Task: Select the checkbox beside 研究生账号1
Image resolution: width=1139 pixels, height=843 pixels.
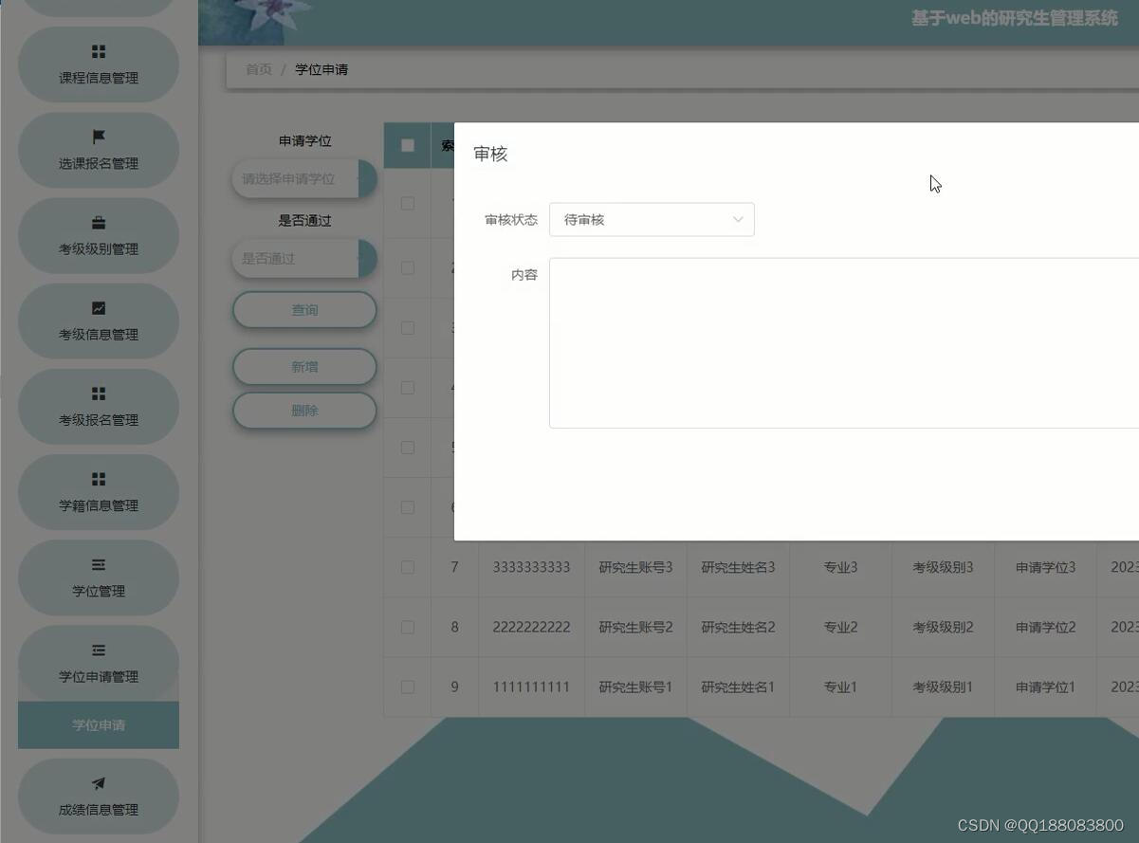Action: pos(407,687)
